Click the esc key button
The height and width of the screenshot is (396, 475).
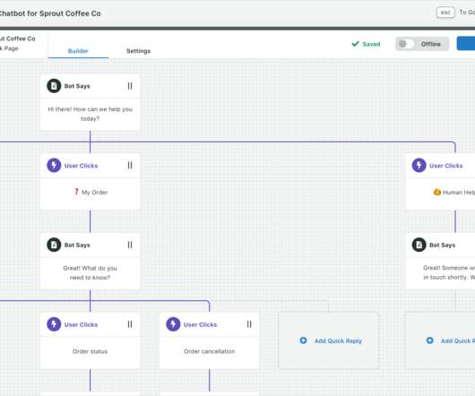445,13
